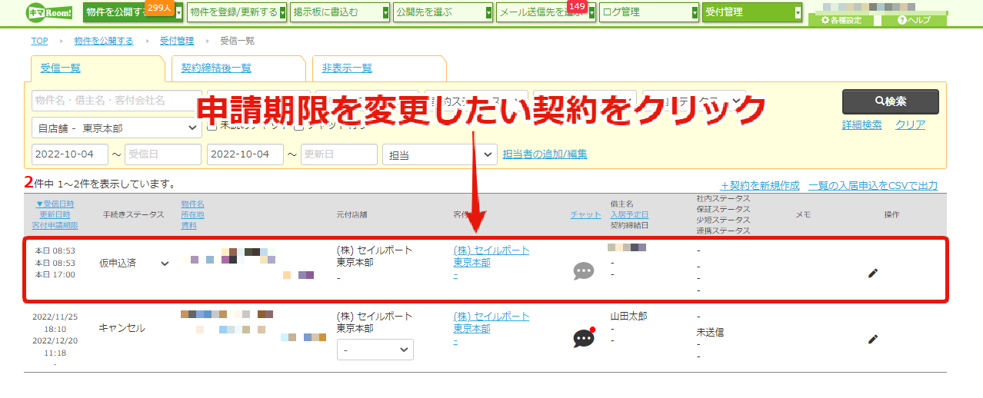Open (株) セイルボート link in 仮申込済 row
This screenshot has width=983, height=398.
pyautogui.click(x=491, y=250)
